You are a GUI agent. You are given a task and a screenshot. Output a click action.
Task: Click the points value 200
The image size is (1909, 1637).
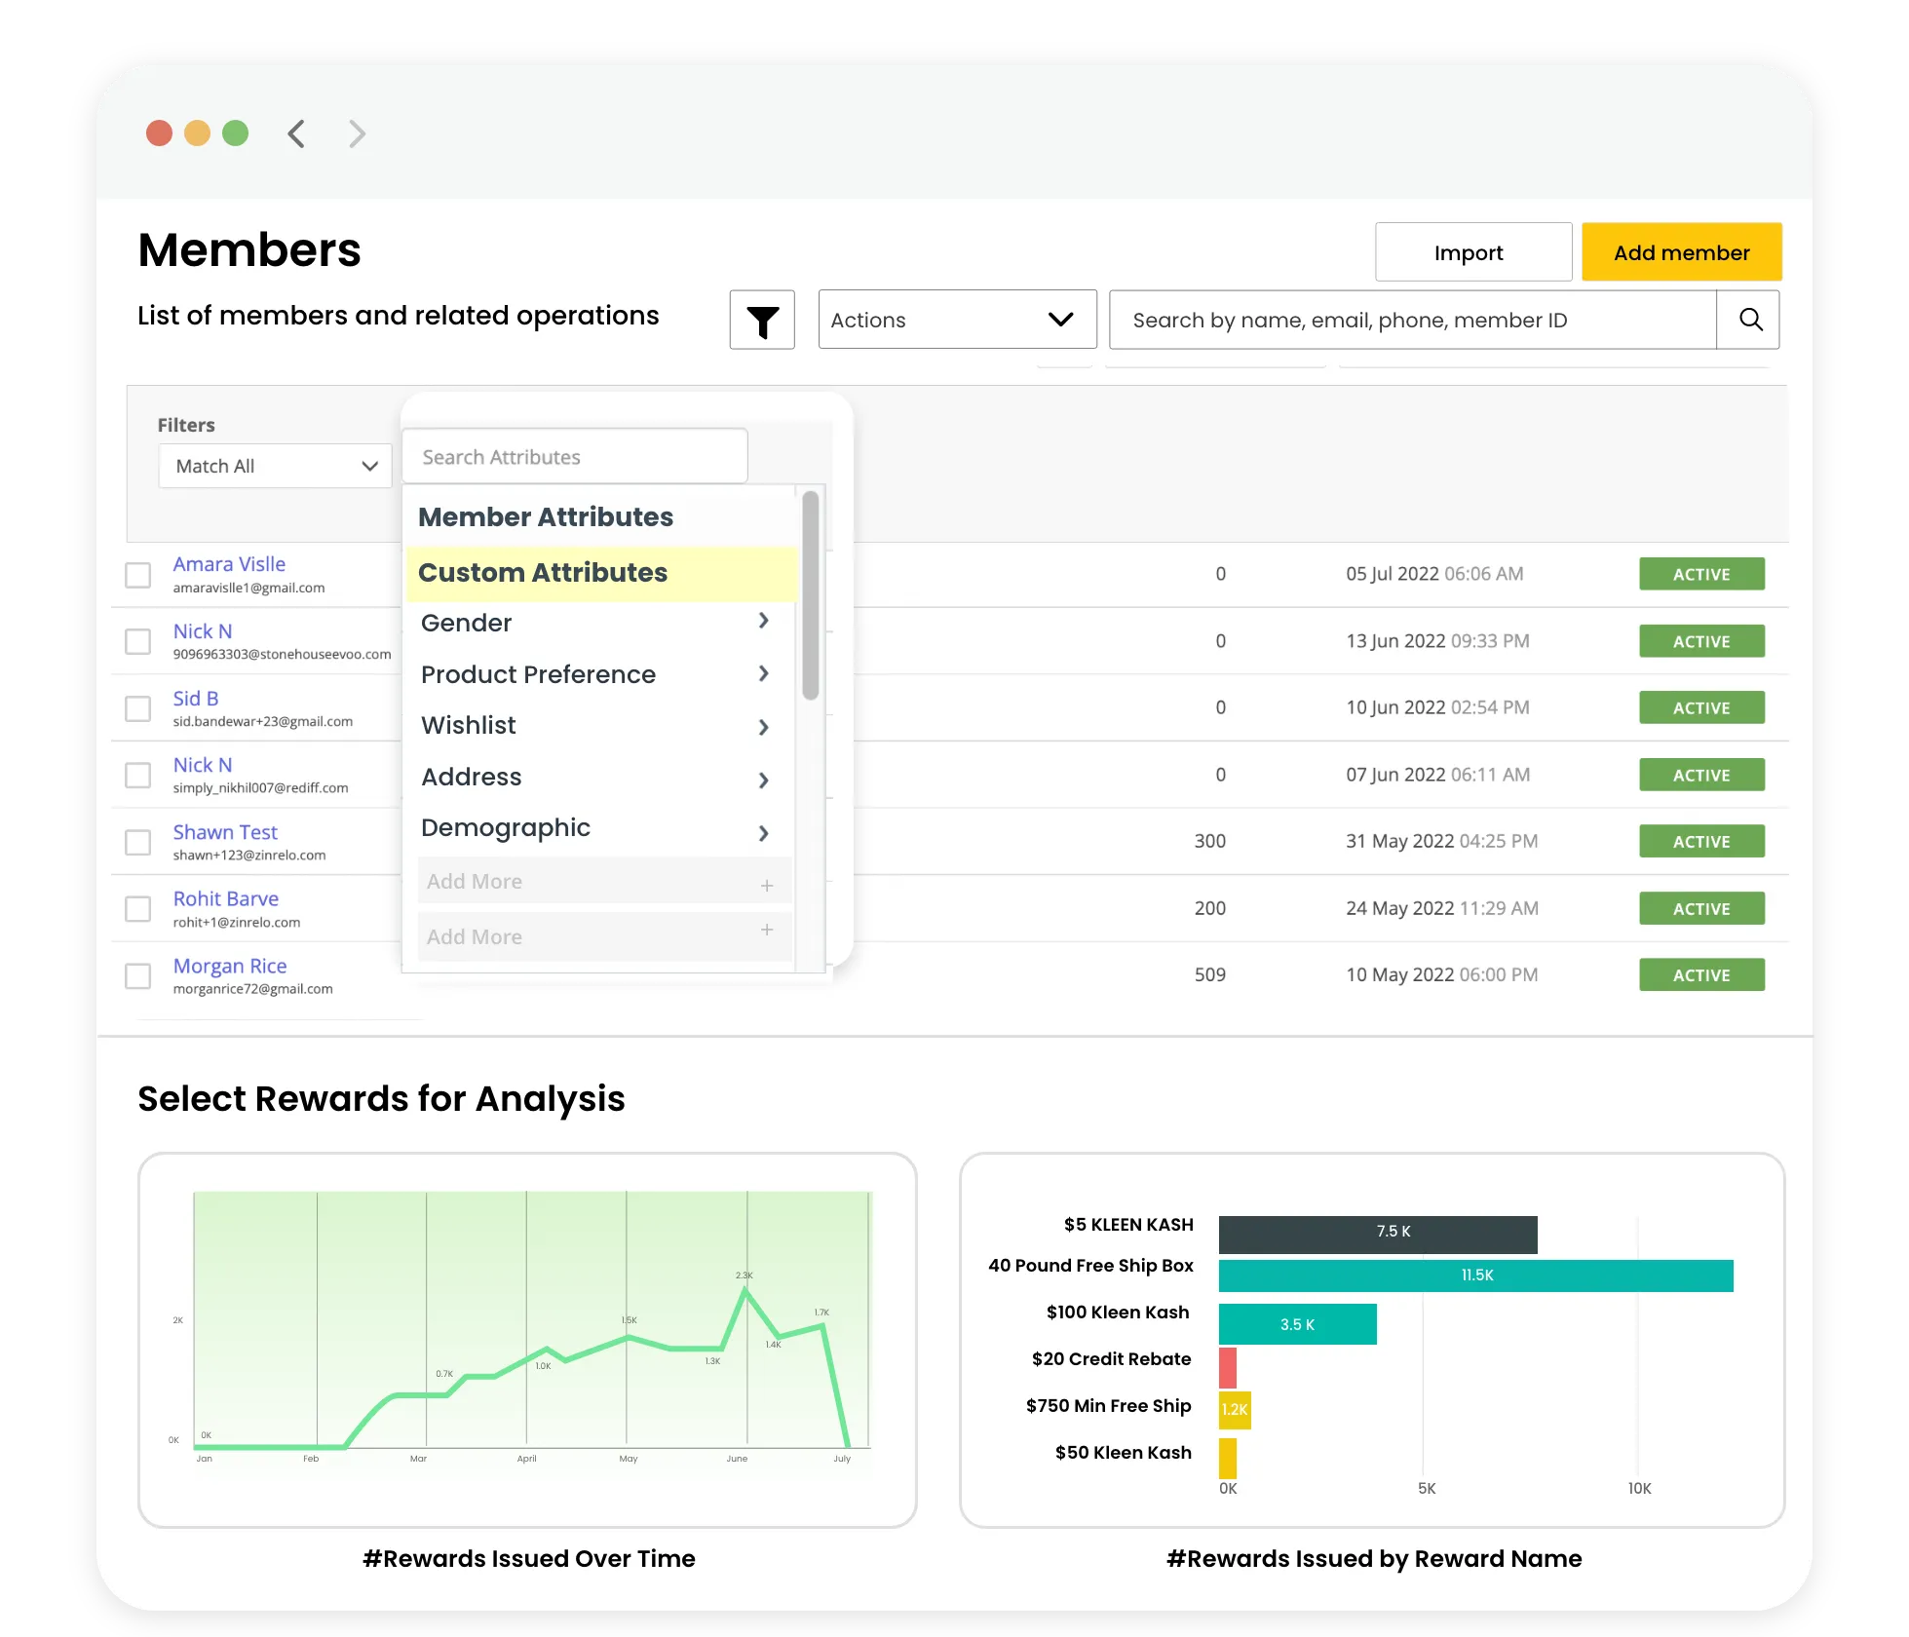click(1210, 908)
